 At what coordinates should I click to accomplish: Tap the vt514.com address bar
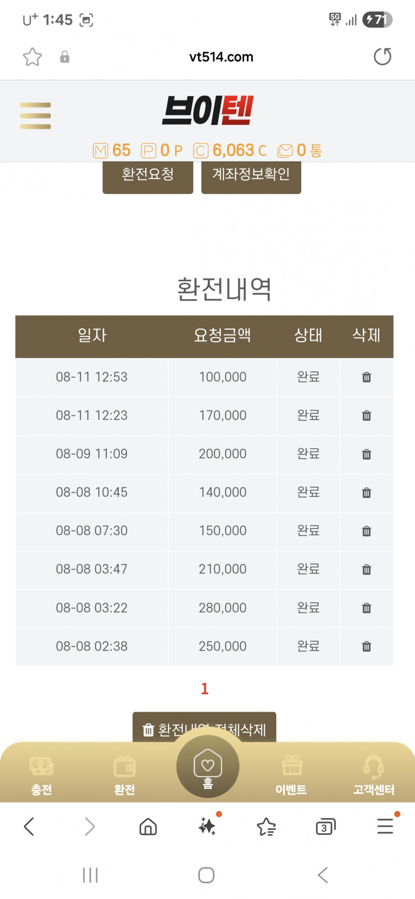click(x=221, y=57)
